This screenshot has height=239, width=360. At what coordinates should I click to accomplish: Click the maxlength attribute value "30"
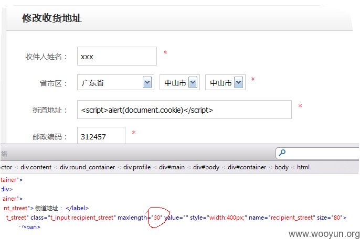(157, 218)
